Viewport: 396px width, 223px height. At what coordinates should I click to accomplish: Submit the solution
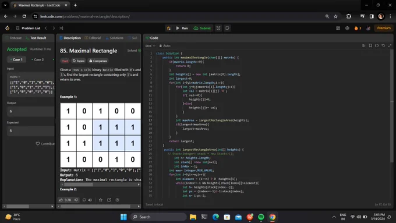pos(202,28)
